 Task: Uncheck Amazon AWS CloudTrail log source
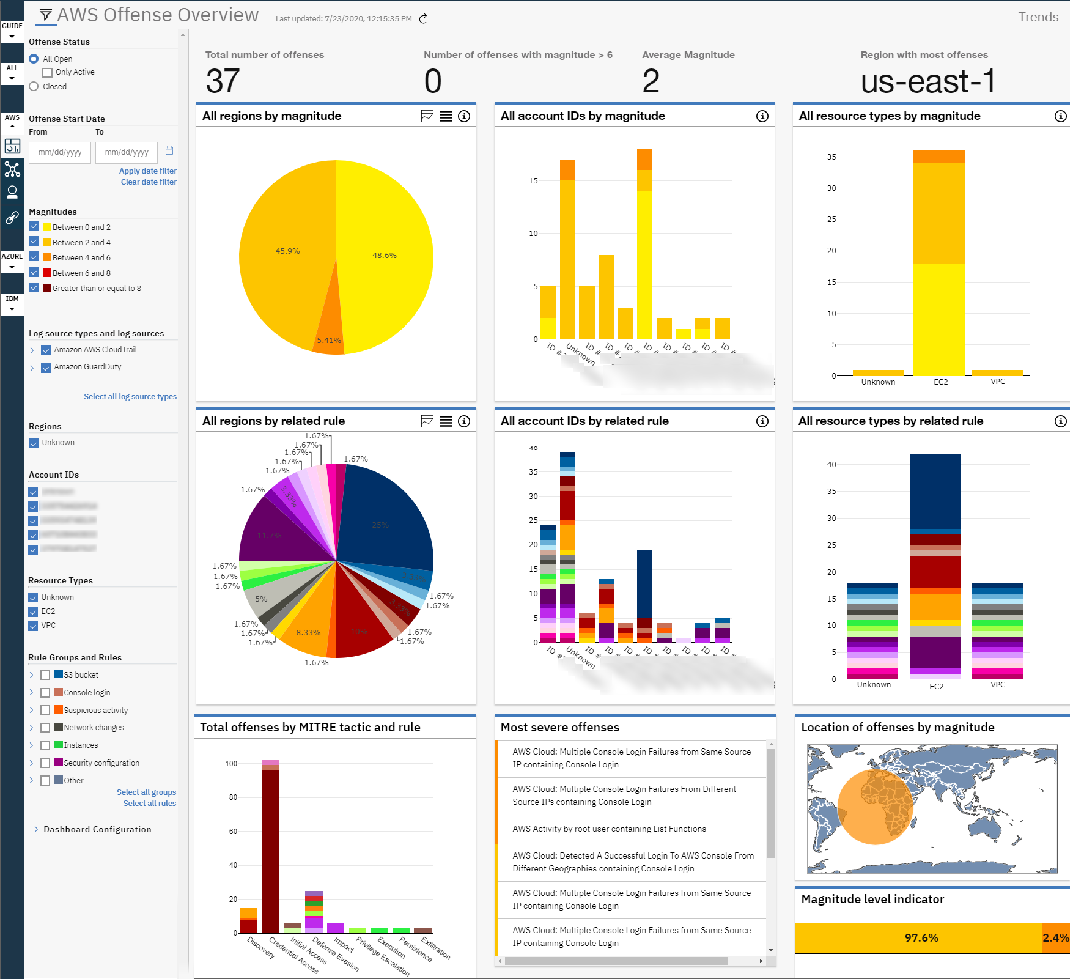[x=46, y=350]
